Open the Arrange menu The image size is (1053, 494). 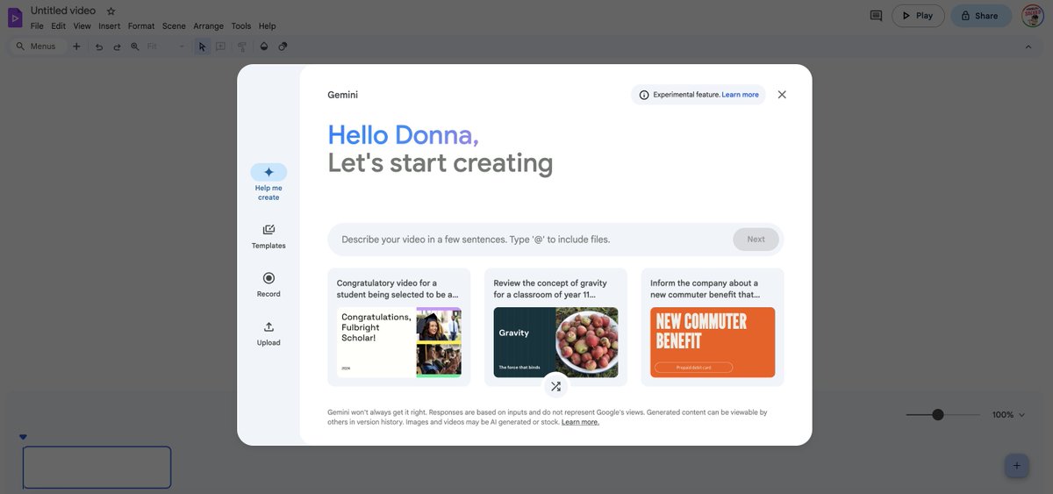pyautogui.click(x=209, y=26)
